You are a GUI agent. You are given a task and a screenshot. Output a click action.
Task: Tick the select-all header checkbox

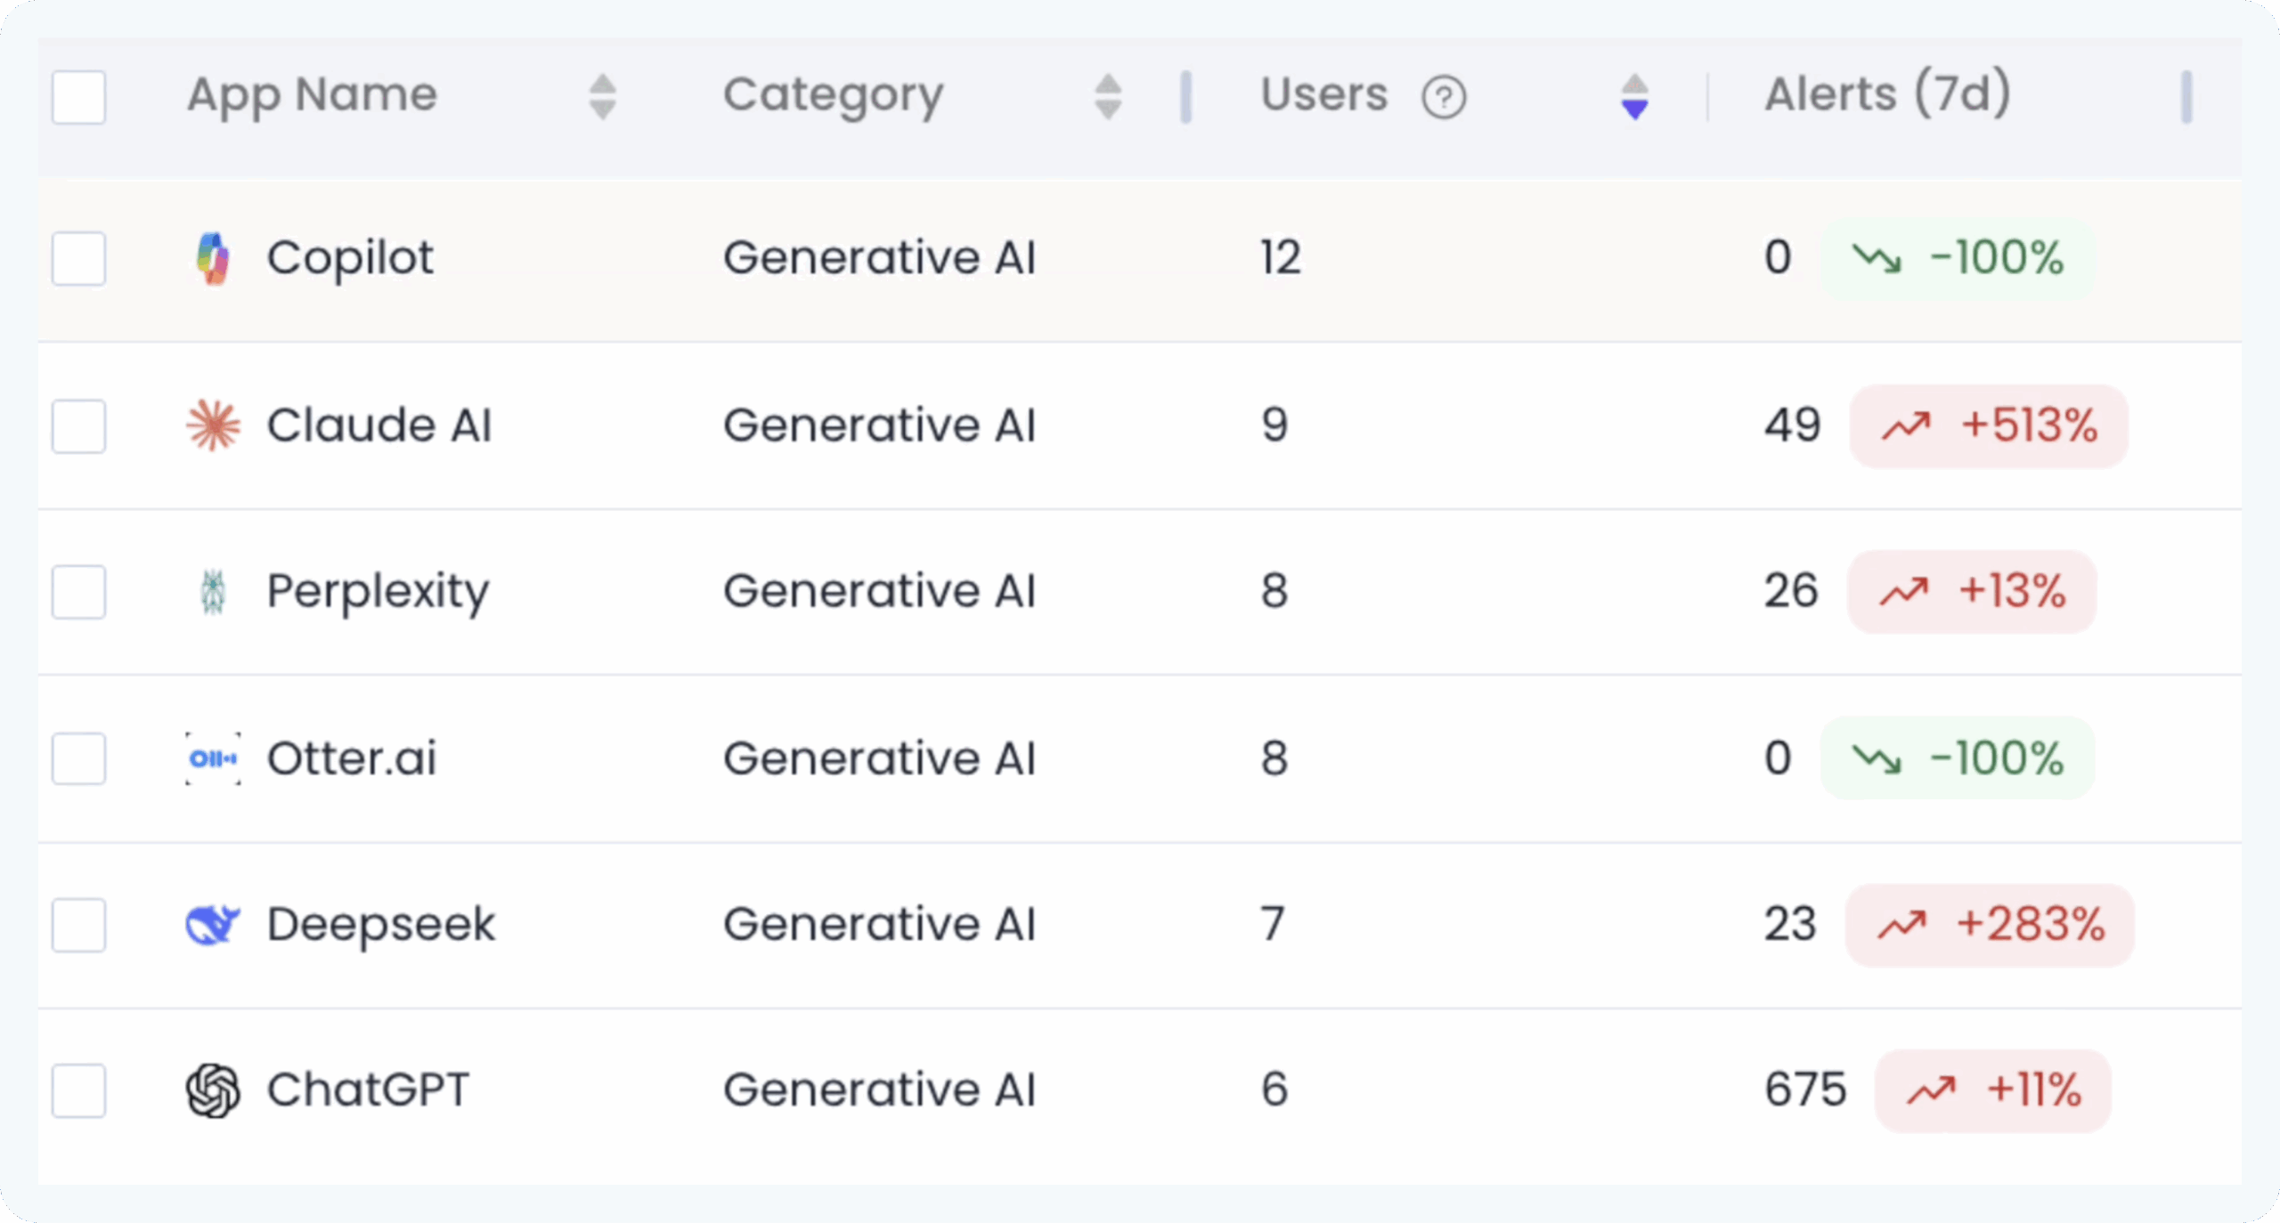[78, 97]
